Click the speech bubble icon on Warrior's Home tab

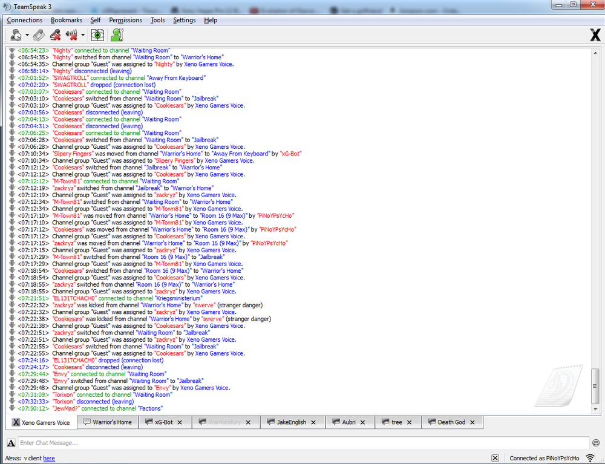[87, 422]
